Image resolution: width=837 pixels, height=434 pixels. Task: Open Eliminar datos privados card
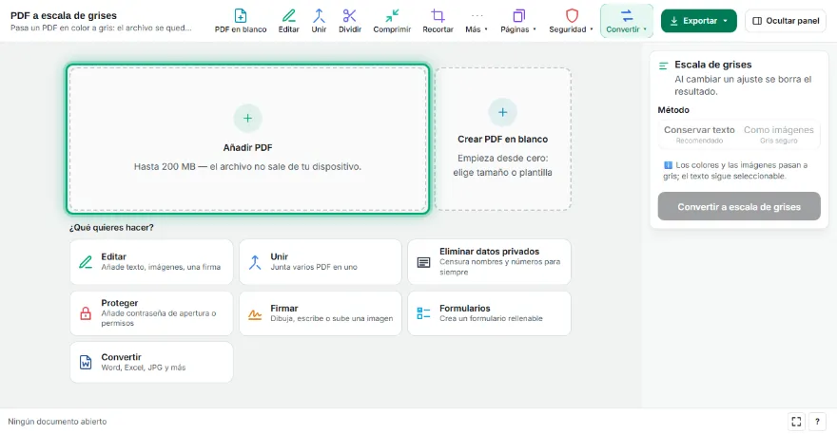pos(489,262)
